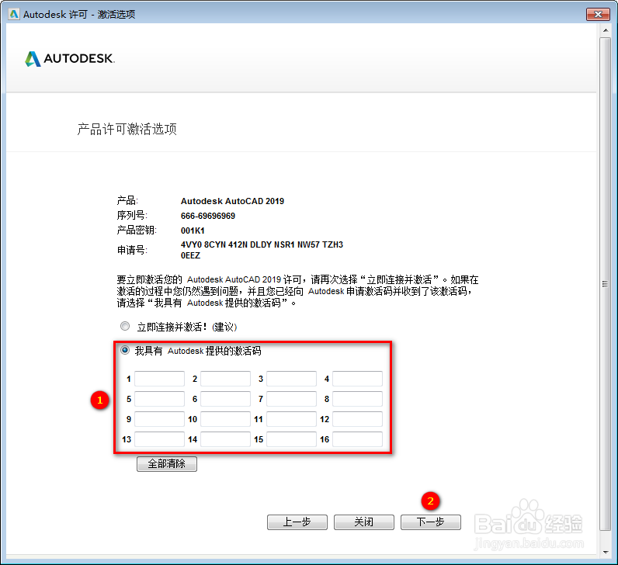Click the 产品许可激活选项 heading
Screen dimensions: 618x565
point(127,129)
